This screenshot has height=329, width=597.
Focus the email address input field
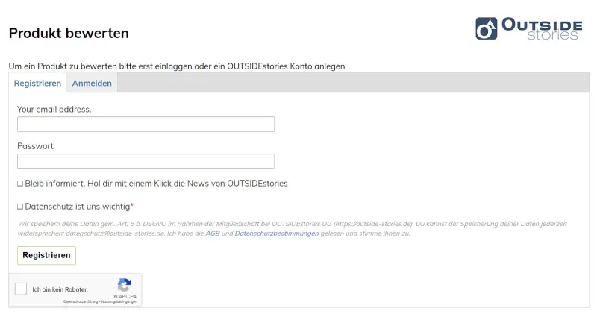point(146,124)
